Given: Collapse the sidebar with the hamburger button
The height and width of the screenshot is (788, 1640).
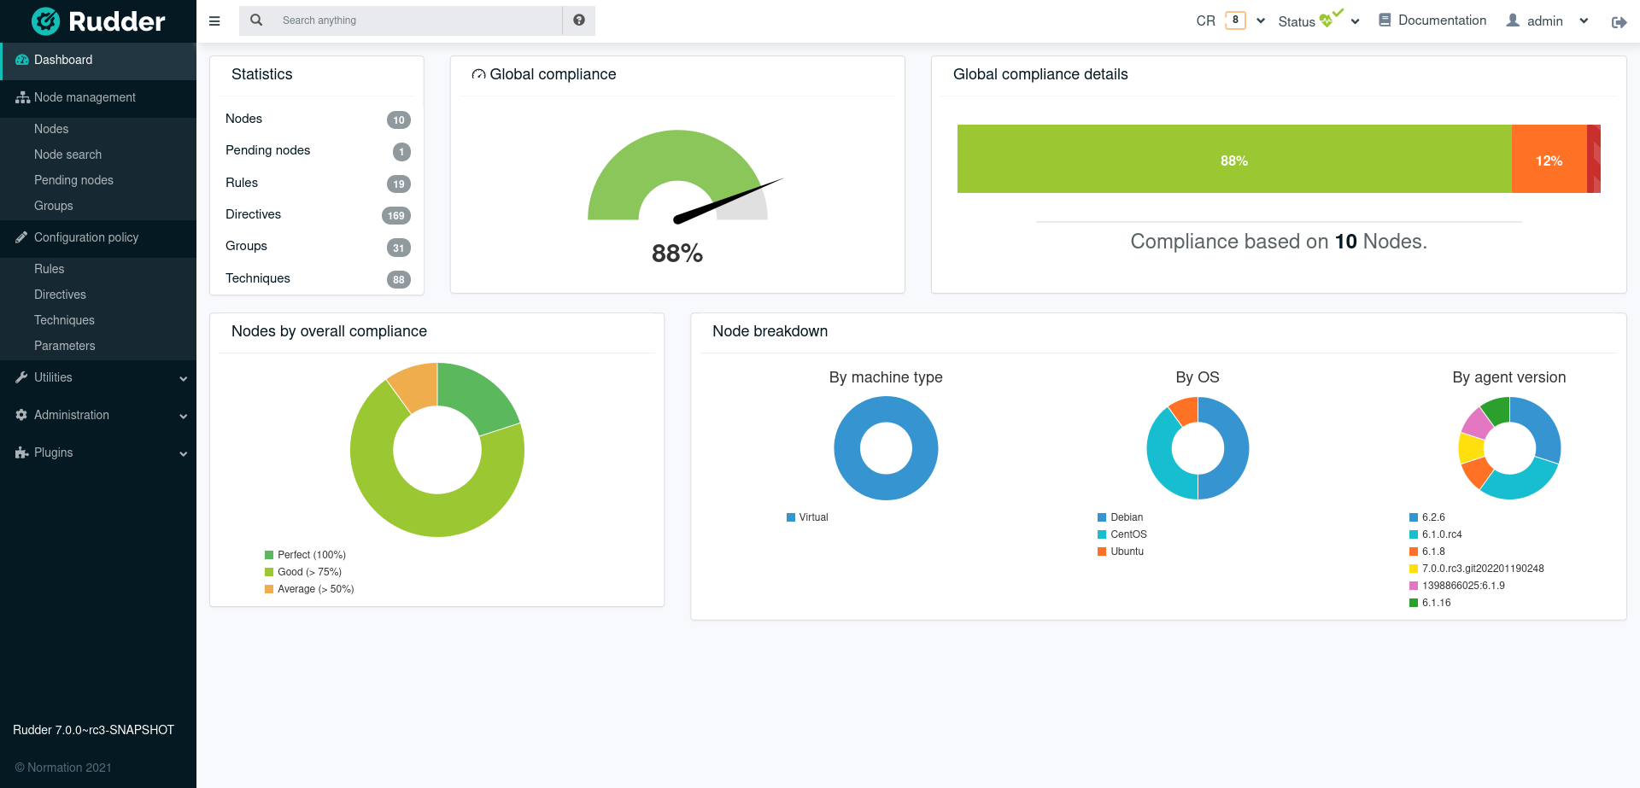Looking at the screenshot, I should 214,20.
